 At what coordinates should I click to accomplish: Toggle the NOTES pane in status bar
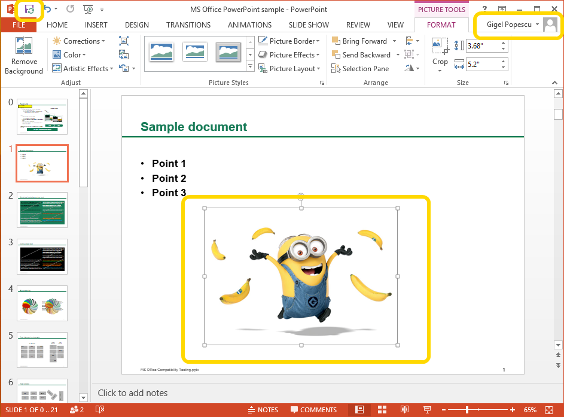[263, 410]
